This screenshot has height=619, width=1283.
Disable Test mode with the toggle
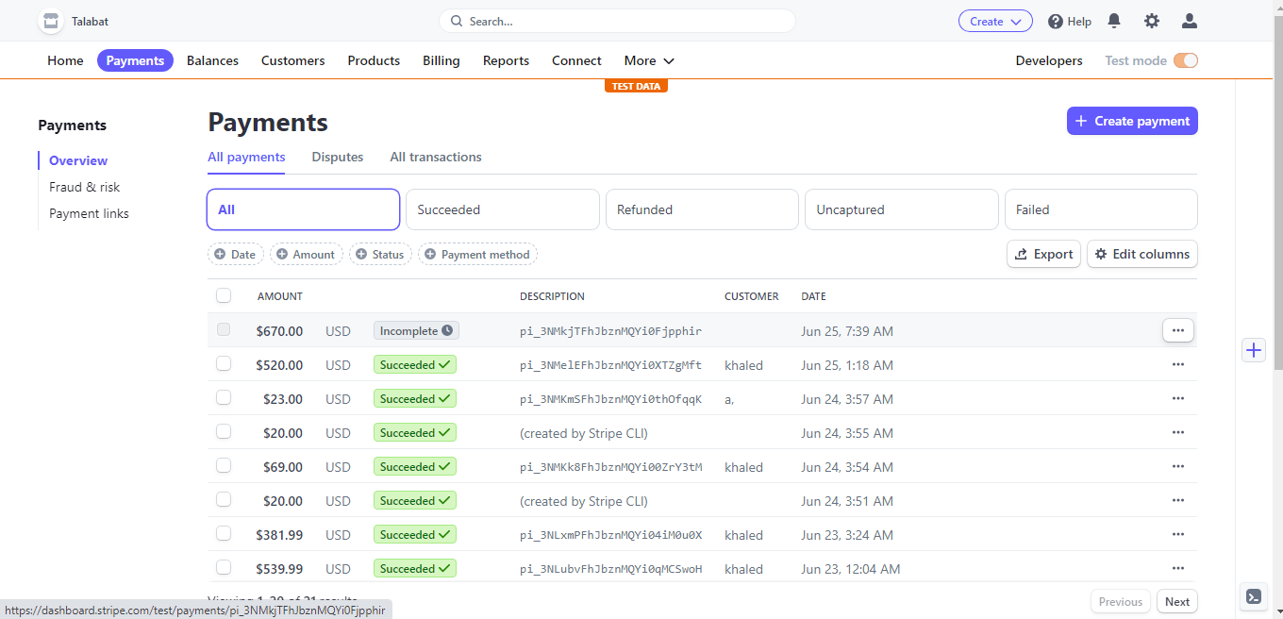(1186, 59)
